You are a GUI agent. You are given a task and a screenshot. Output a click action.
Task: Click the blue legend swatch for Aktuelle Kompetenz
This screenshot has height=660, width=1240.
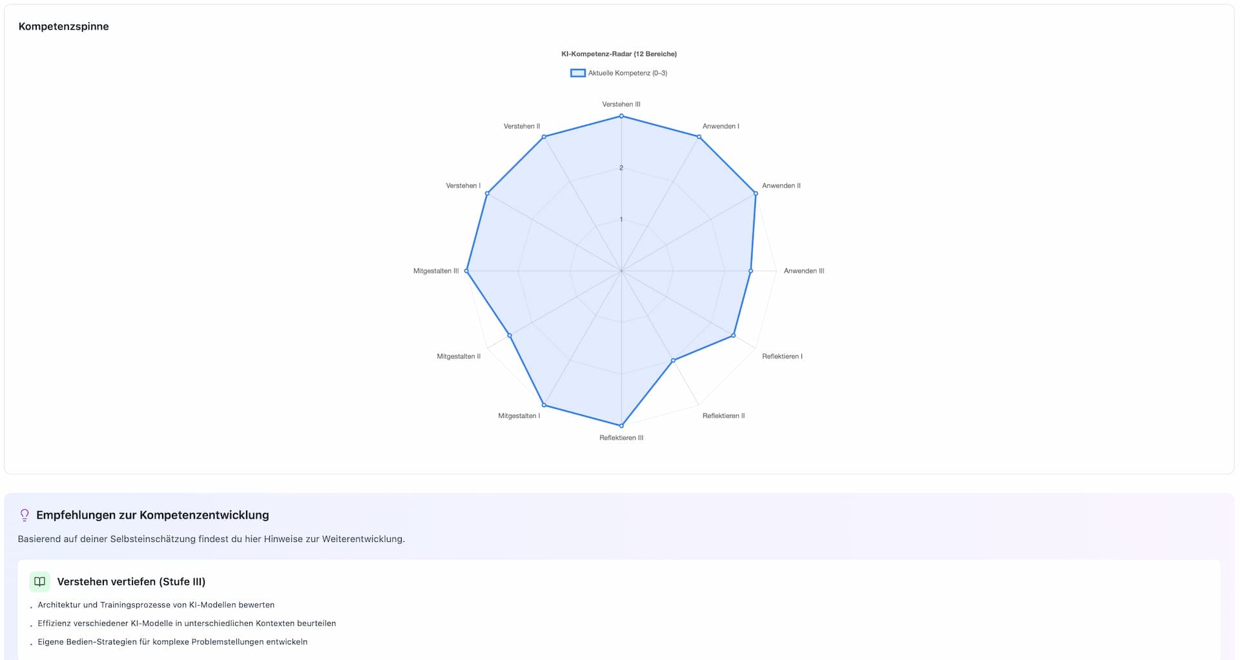(577, 73)
